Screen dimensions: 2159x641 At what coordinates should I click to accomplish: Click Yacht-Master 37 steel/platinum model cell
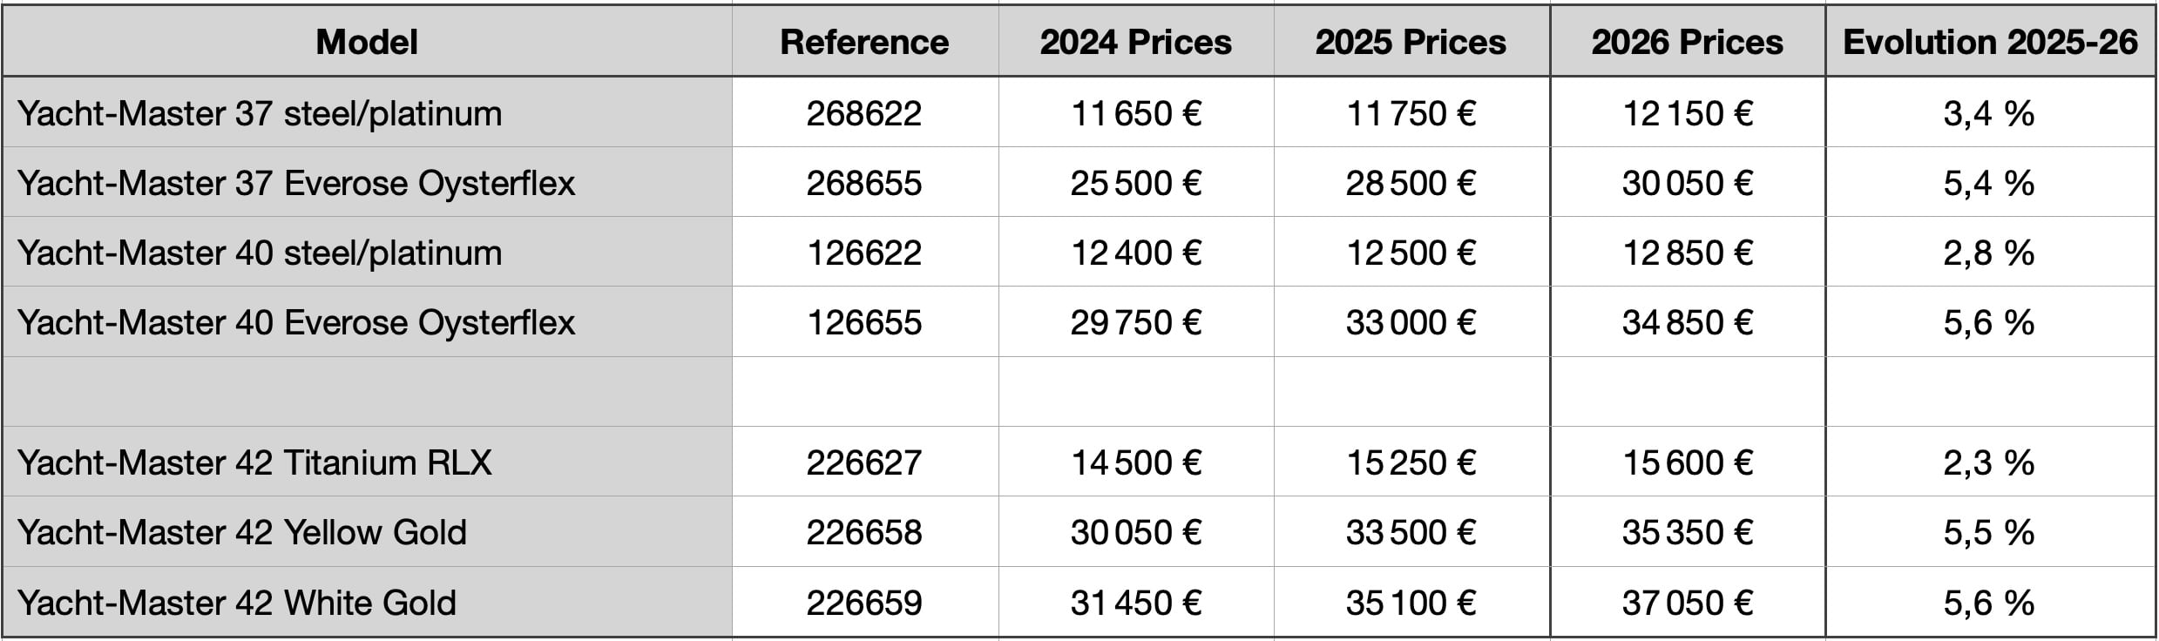pos(260,113)
